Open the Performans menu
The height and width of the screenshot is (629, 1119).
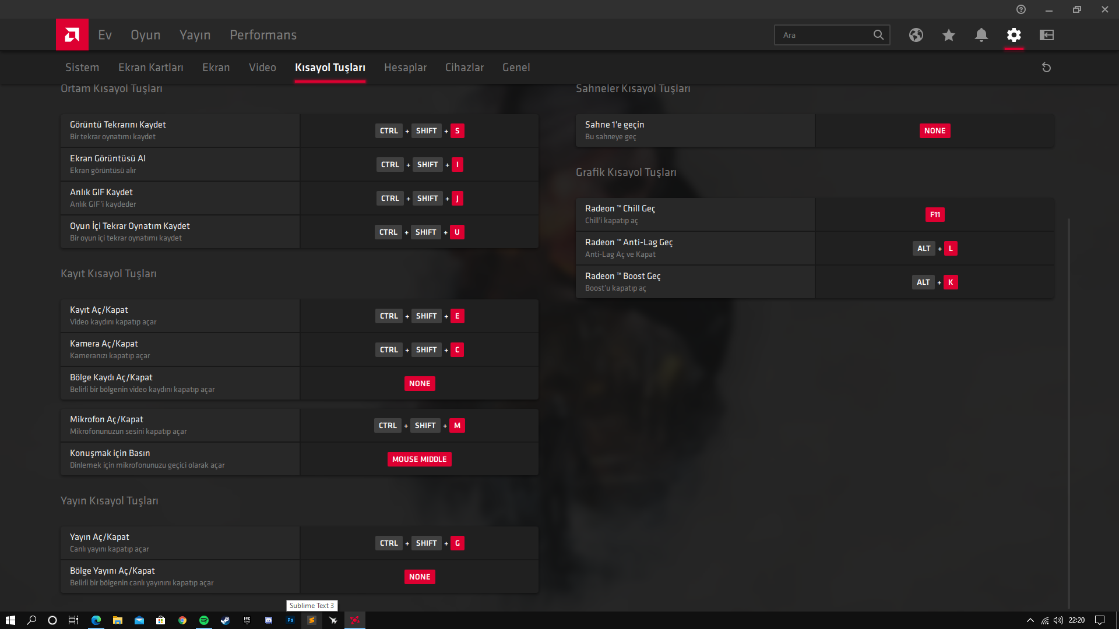263,35
